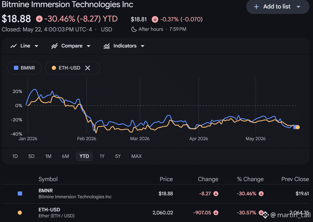Image resolution: width=313 pixels, height=222 pixels.
Task: Select the YTD time range tab
Action: [84, 156]
